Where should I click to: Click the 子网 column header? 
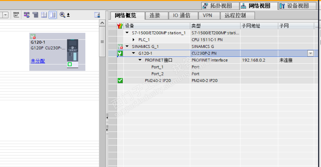coord(296,26)
